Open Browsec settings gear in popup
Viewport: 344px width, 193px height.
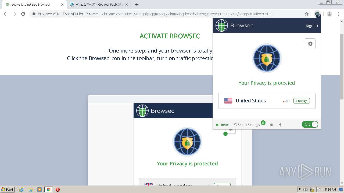tap(310, 44)
